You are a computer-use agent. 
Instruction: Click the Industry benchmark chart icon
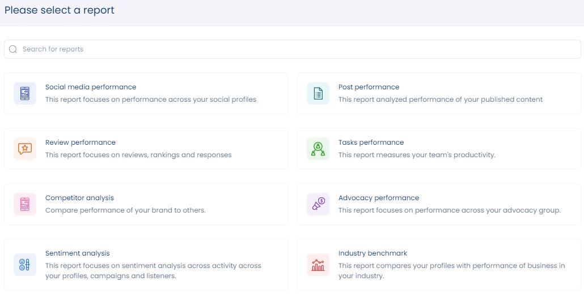tap(318, 265)
